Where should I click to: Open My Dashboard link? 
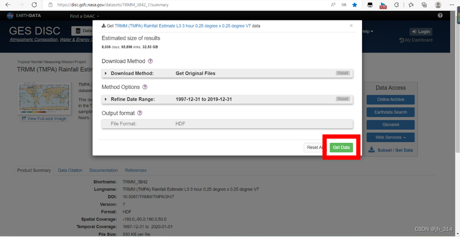point(416,40)
